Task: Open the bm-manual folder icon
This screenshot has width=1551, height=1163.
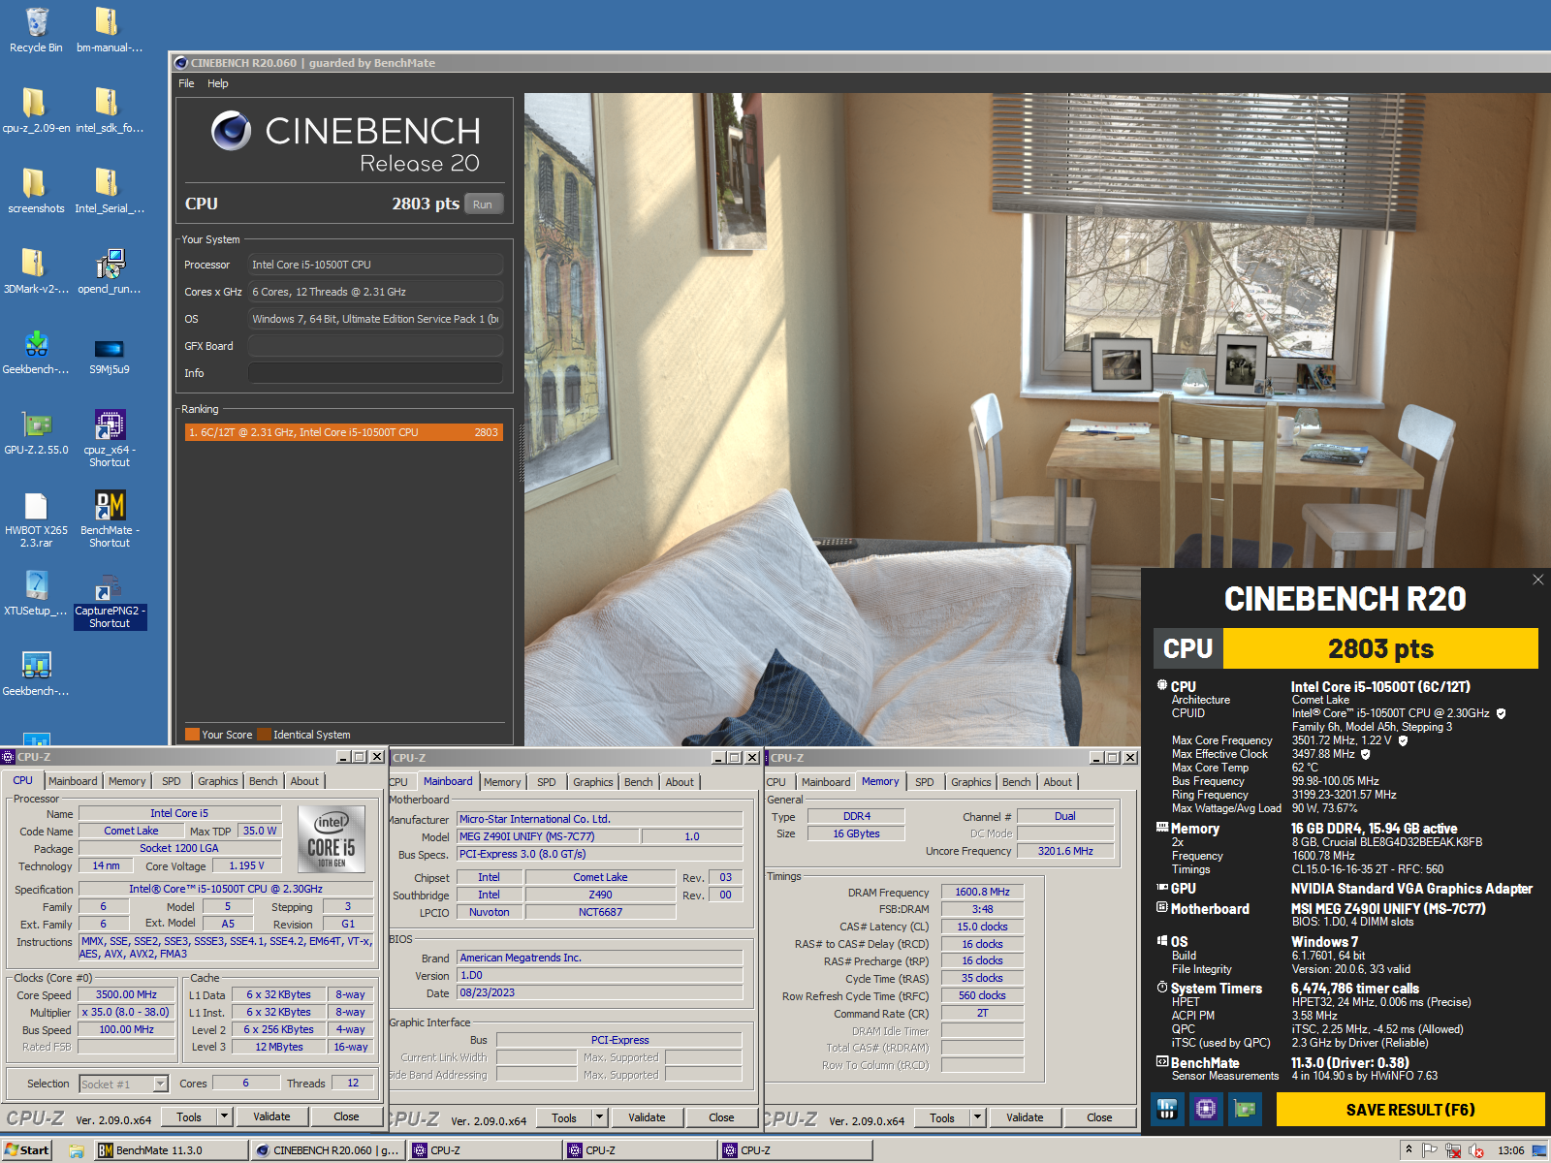Action: tap(110, 29)
